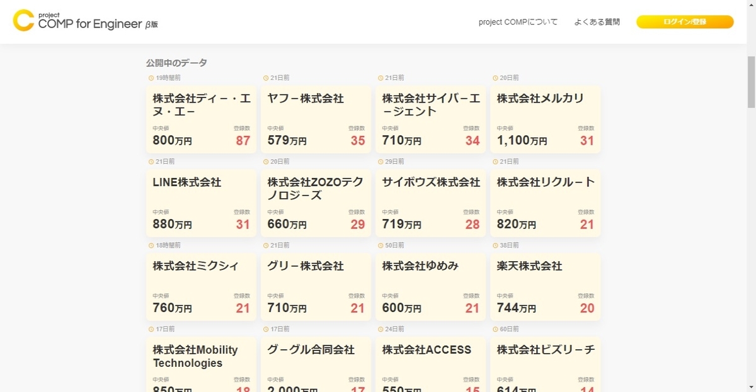This screenshot has width=756, height=392.
Task: Click the 29日前 timestamp above サイボウズ
Action: (394, 162)
